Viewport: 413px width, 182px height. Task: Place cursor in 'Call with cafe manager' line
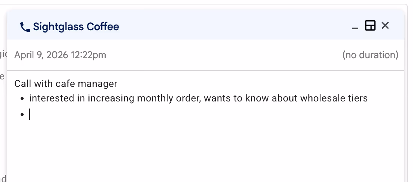tap(66, 84)
